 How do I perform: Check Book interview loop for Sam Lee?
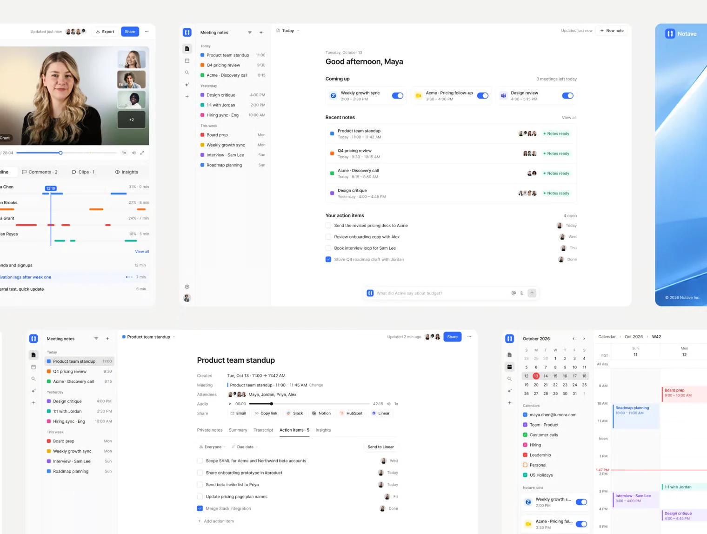328,248
